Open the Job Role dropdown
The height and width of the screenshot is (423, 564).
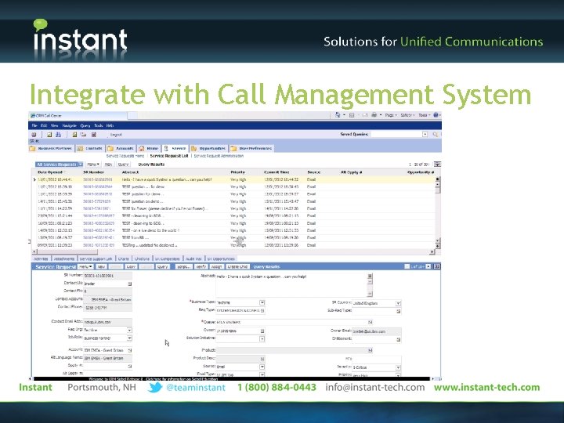pyautogui.click(x=129, y=338)
